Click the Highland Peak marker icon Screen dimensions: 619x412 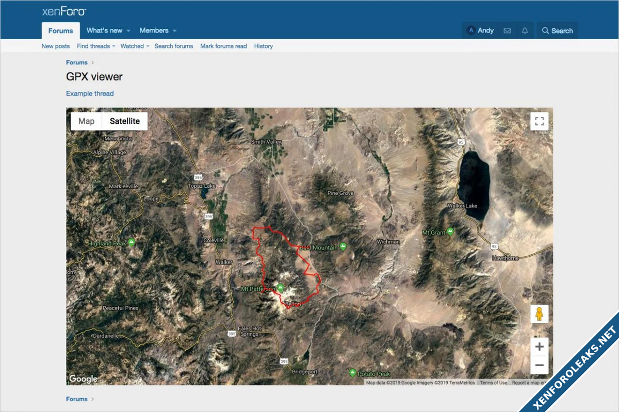(x=132, y=242)
